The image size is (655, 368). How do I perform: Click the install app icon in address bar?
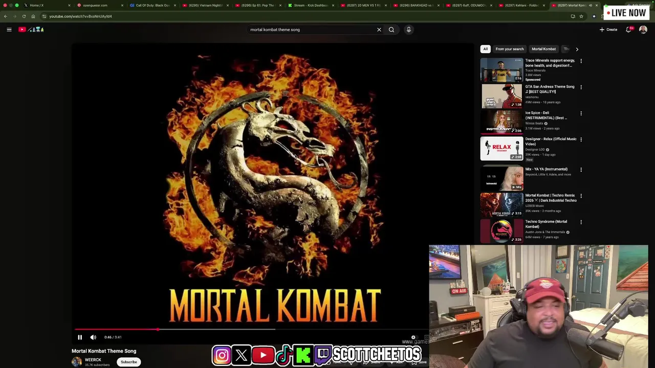(x=573, y=16)
